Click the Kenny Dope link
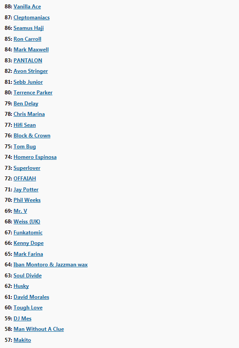The image size is (239, 348). click(28, 243)
